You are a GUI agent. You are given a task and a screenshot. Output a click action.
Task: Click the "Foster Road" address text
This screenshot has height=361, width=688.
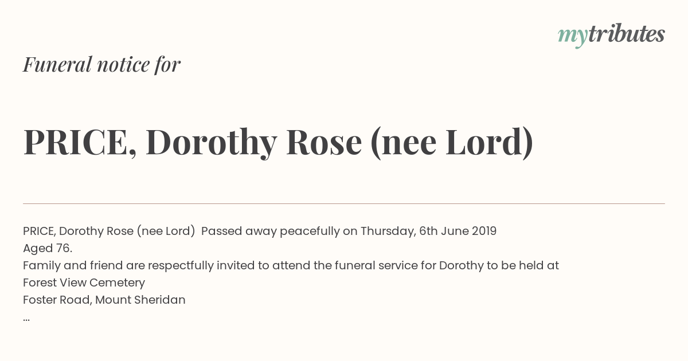(55, 300)
